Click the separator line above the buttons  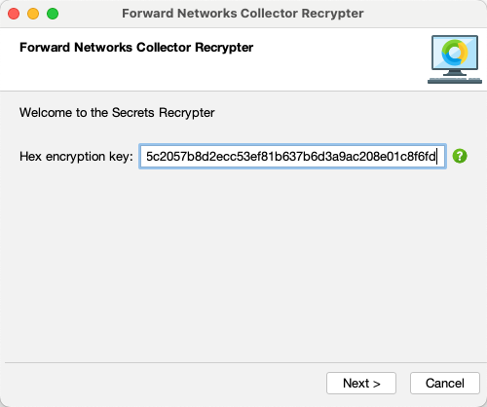[243, 362]
